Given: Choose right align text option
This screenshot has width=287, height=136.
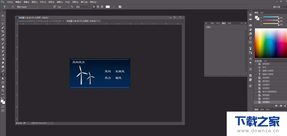Looking at the screenshot, I should [x=102, y=7].
